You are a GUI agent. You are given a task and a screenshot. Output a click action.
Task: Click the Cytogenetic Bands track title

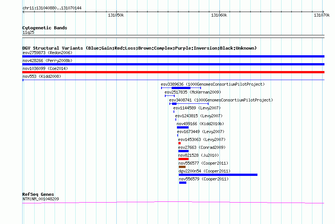(45, 28)
